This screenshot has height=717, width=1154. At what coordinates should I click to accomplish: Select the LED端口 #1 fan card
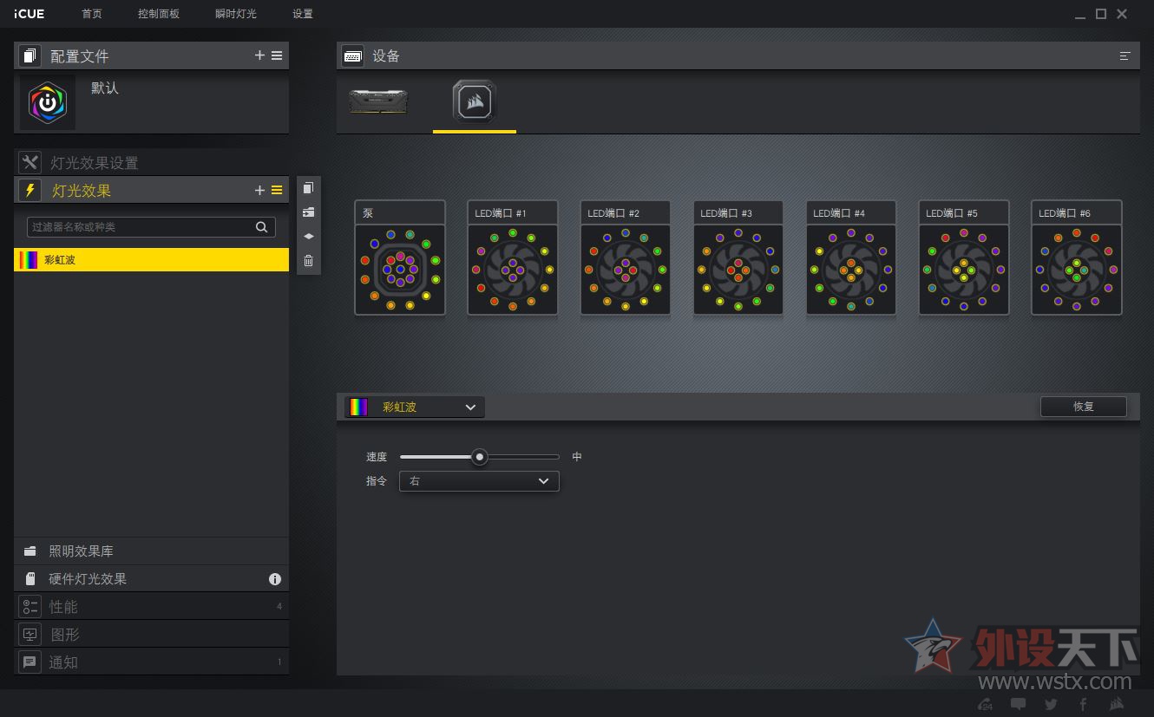click(513, 257)
